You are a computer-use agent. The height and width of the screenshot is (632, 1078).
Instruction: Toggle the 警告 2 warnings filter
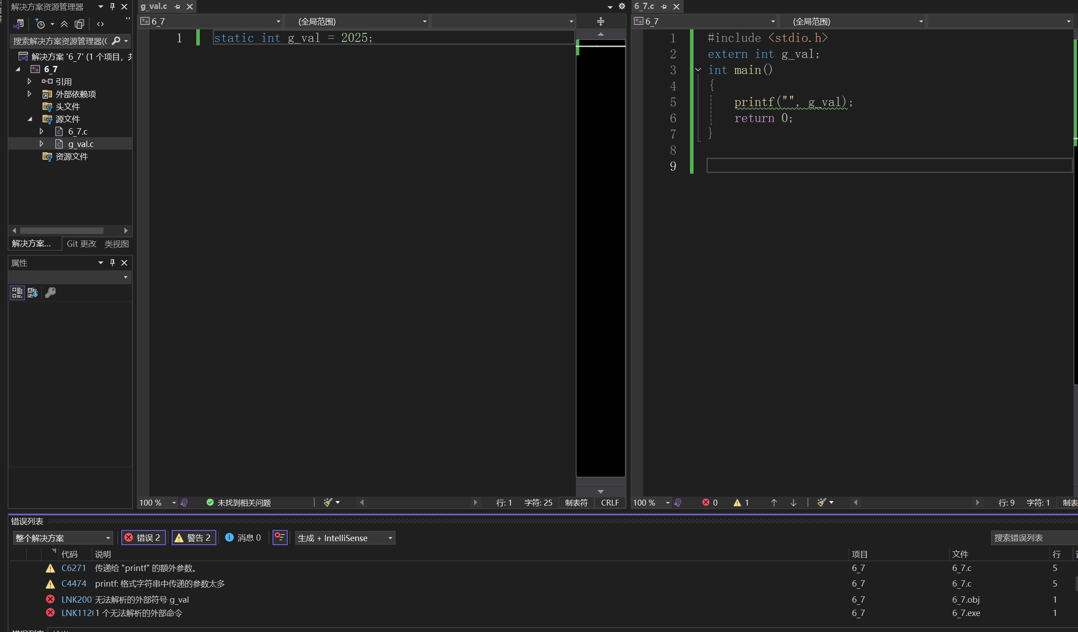[x=194, y=538]
